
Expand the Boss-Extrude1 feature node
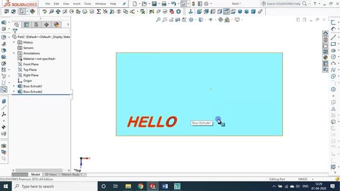coord(14,86)
